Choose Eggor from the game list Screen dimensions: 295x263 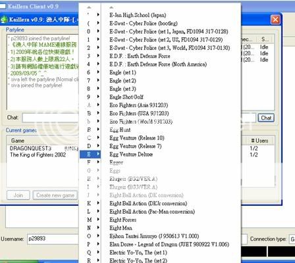[117, 162]
